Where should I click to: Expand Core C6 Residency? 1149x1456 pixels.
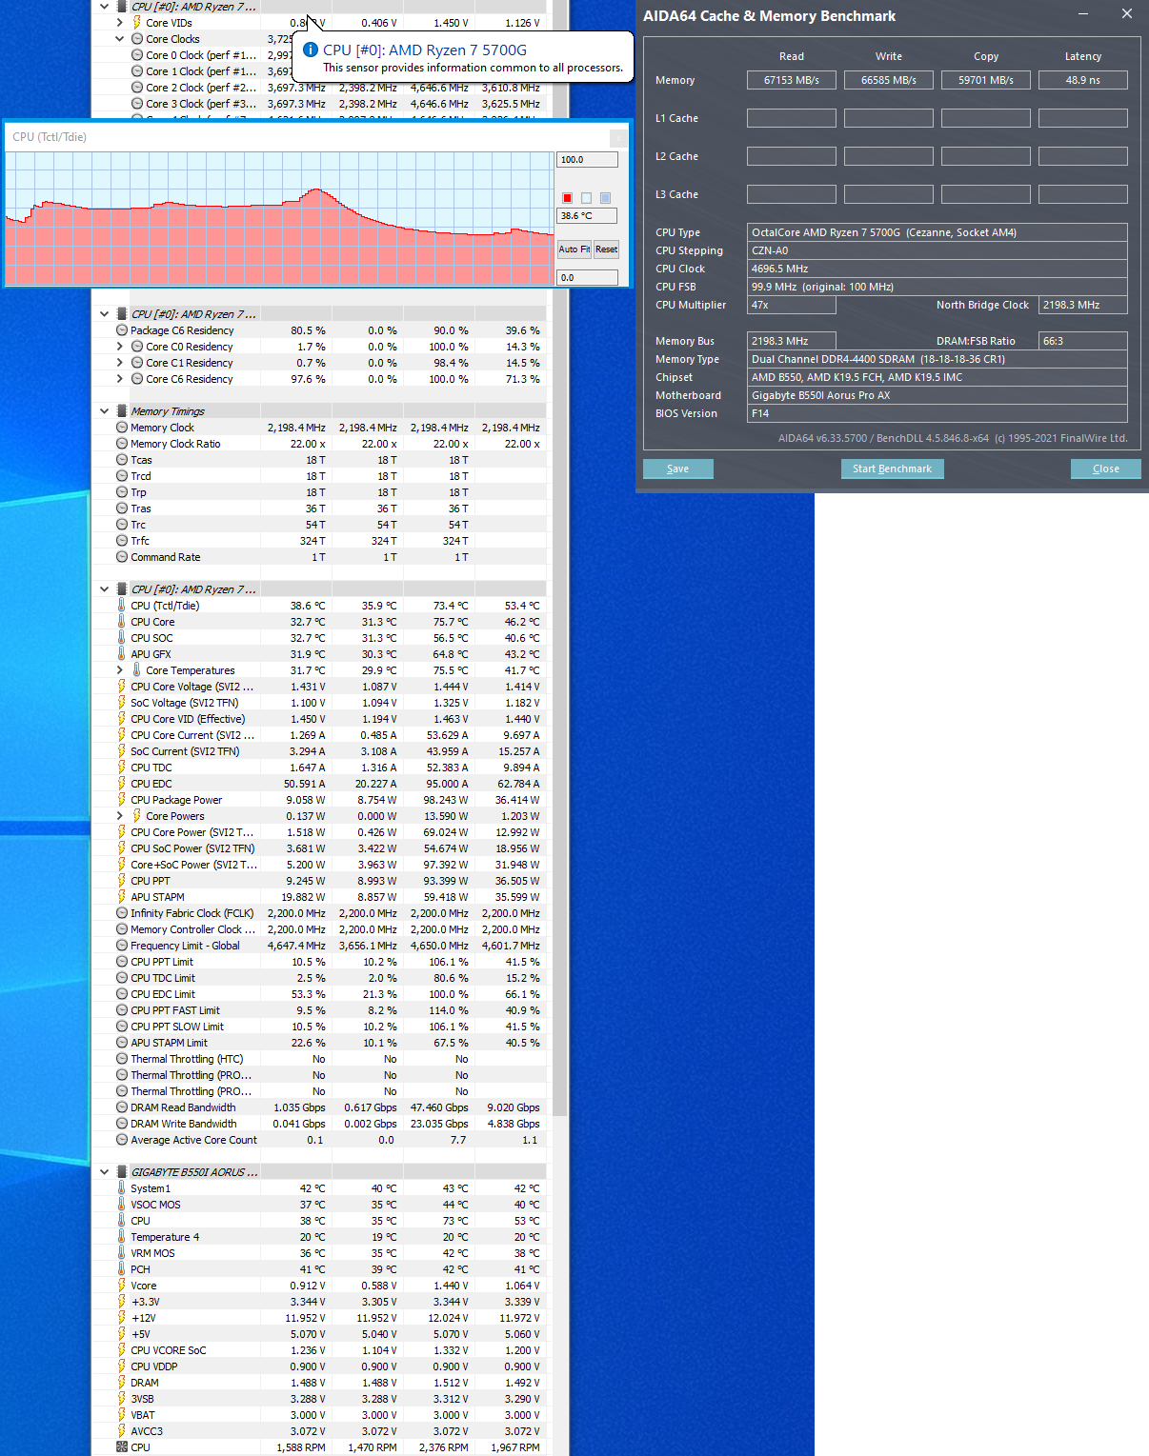[x=119, y=379]
